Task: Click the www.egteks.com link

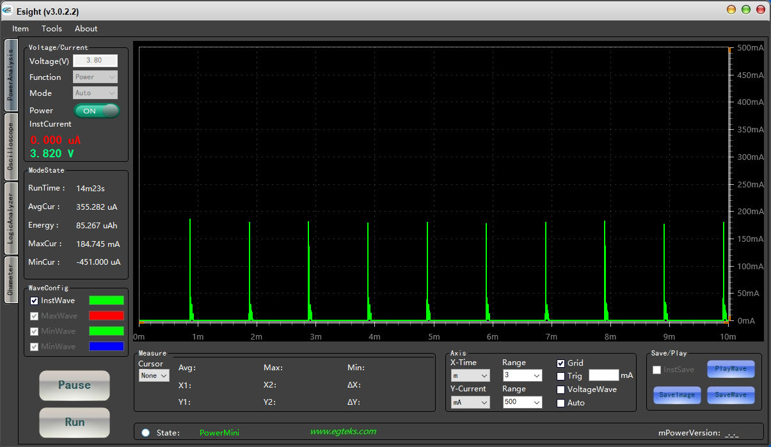Action: click(x=343, y=432)
